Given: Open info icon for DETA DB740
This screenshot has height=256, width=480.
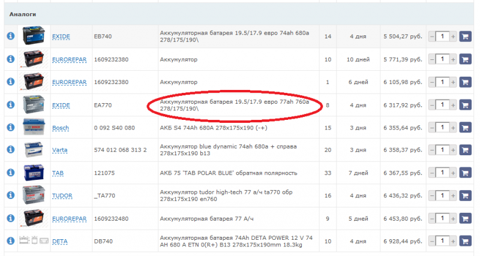Looking at the screenshot, I should point(11,241).
